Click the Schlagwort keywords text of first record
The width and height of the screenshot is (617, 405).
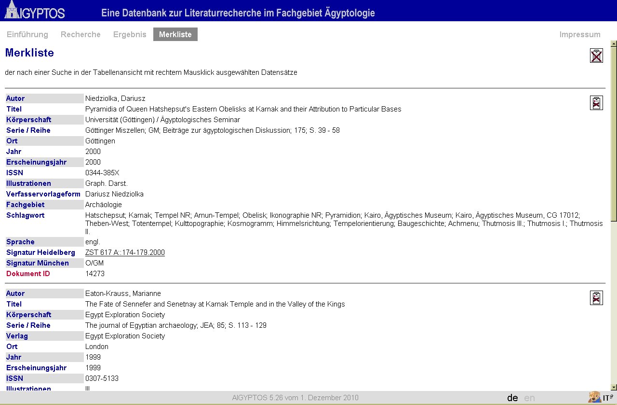click(x=344, y=223)
